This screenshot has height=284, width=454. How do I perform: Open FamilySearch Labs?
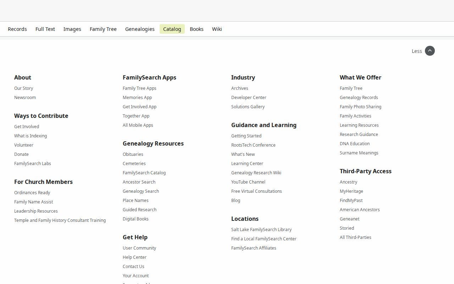(33, 163)
